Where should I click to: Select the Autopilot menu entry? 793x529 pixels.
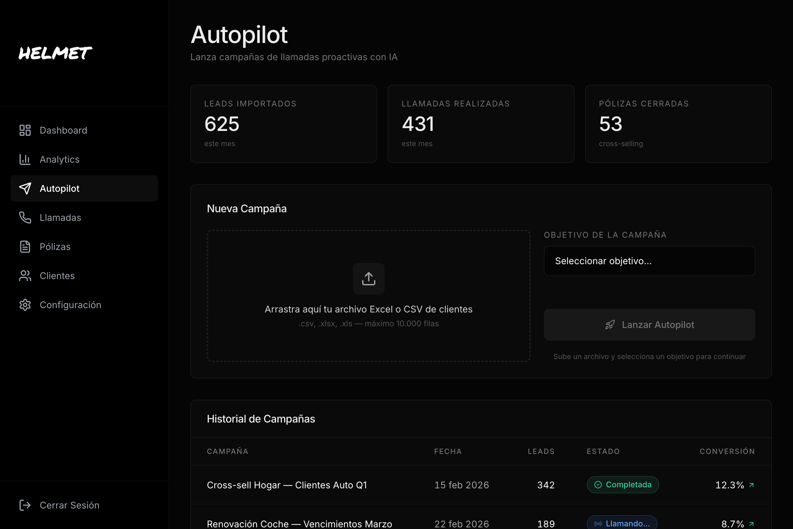point(60,188)
